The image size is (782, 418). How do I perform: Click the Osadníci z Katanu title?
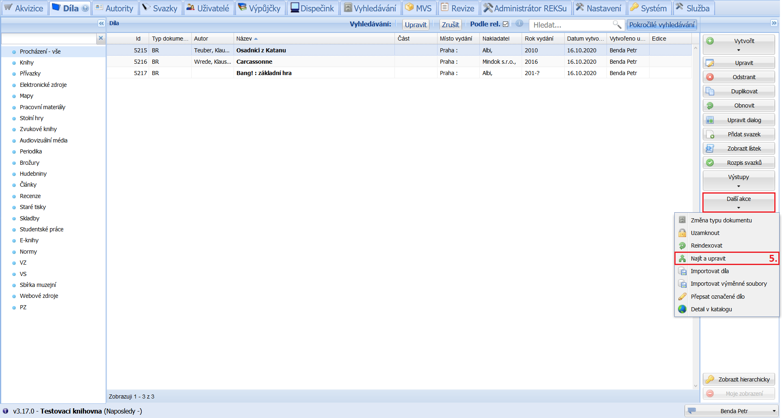(261, 50)
